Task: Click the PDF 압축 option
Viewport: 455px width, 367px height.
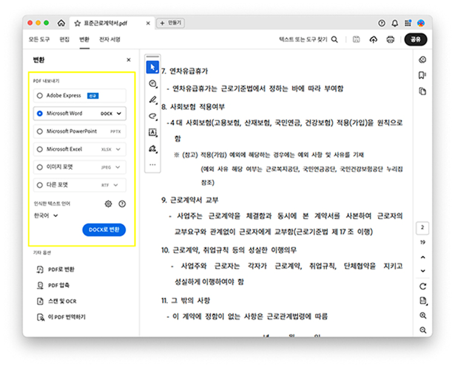Action: (x=53, y=286)
